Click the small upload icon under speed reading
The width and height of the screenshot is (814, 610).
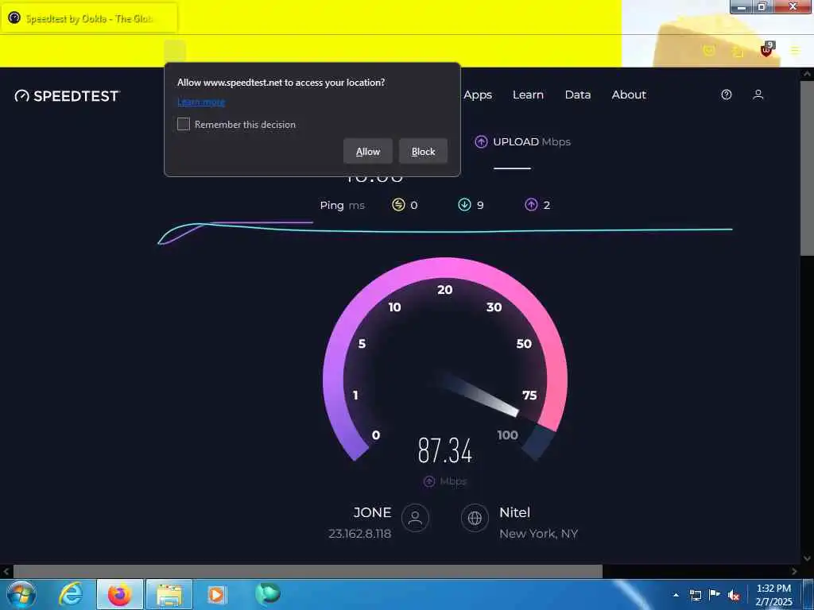[428, 481]
